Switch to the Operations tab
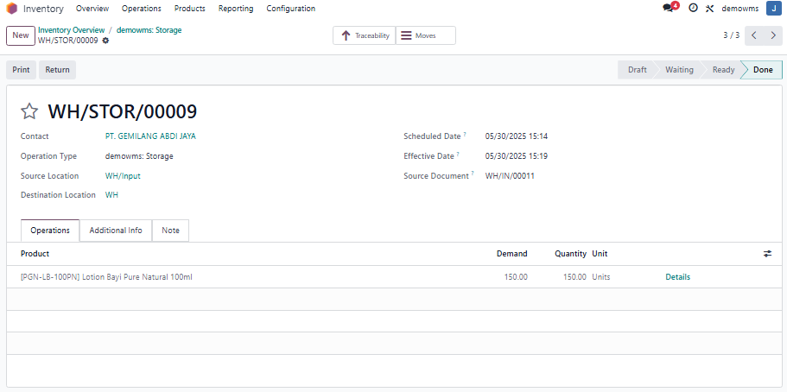The image size is (787, 392). point(50,231)
